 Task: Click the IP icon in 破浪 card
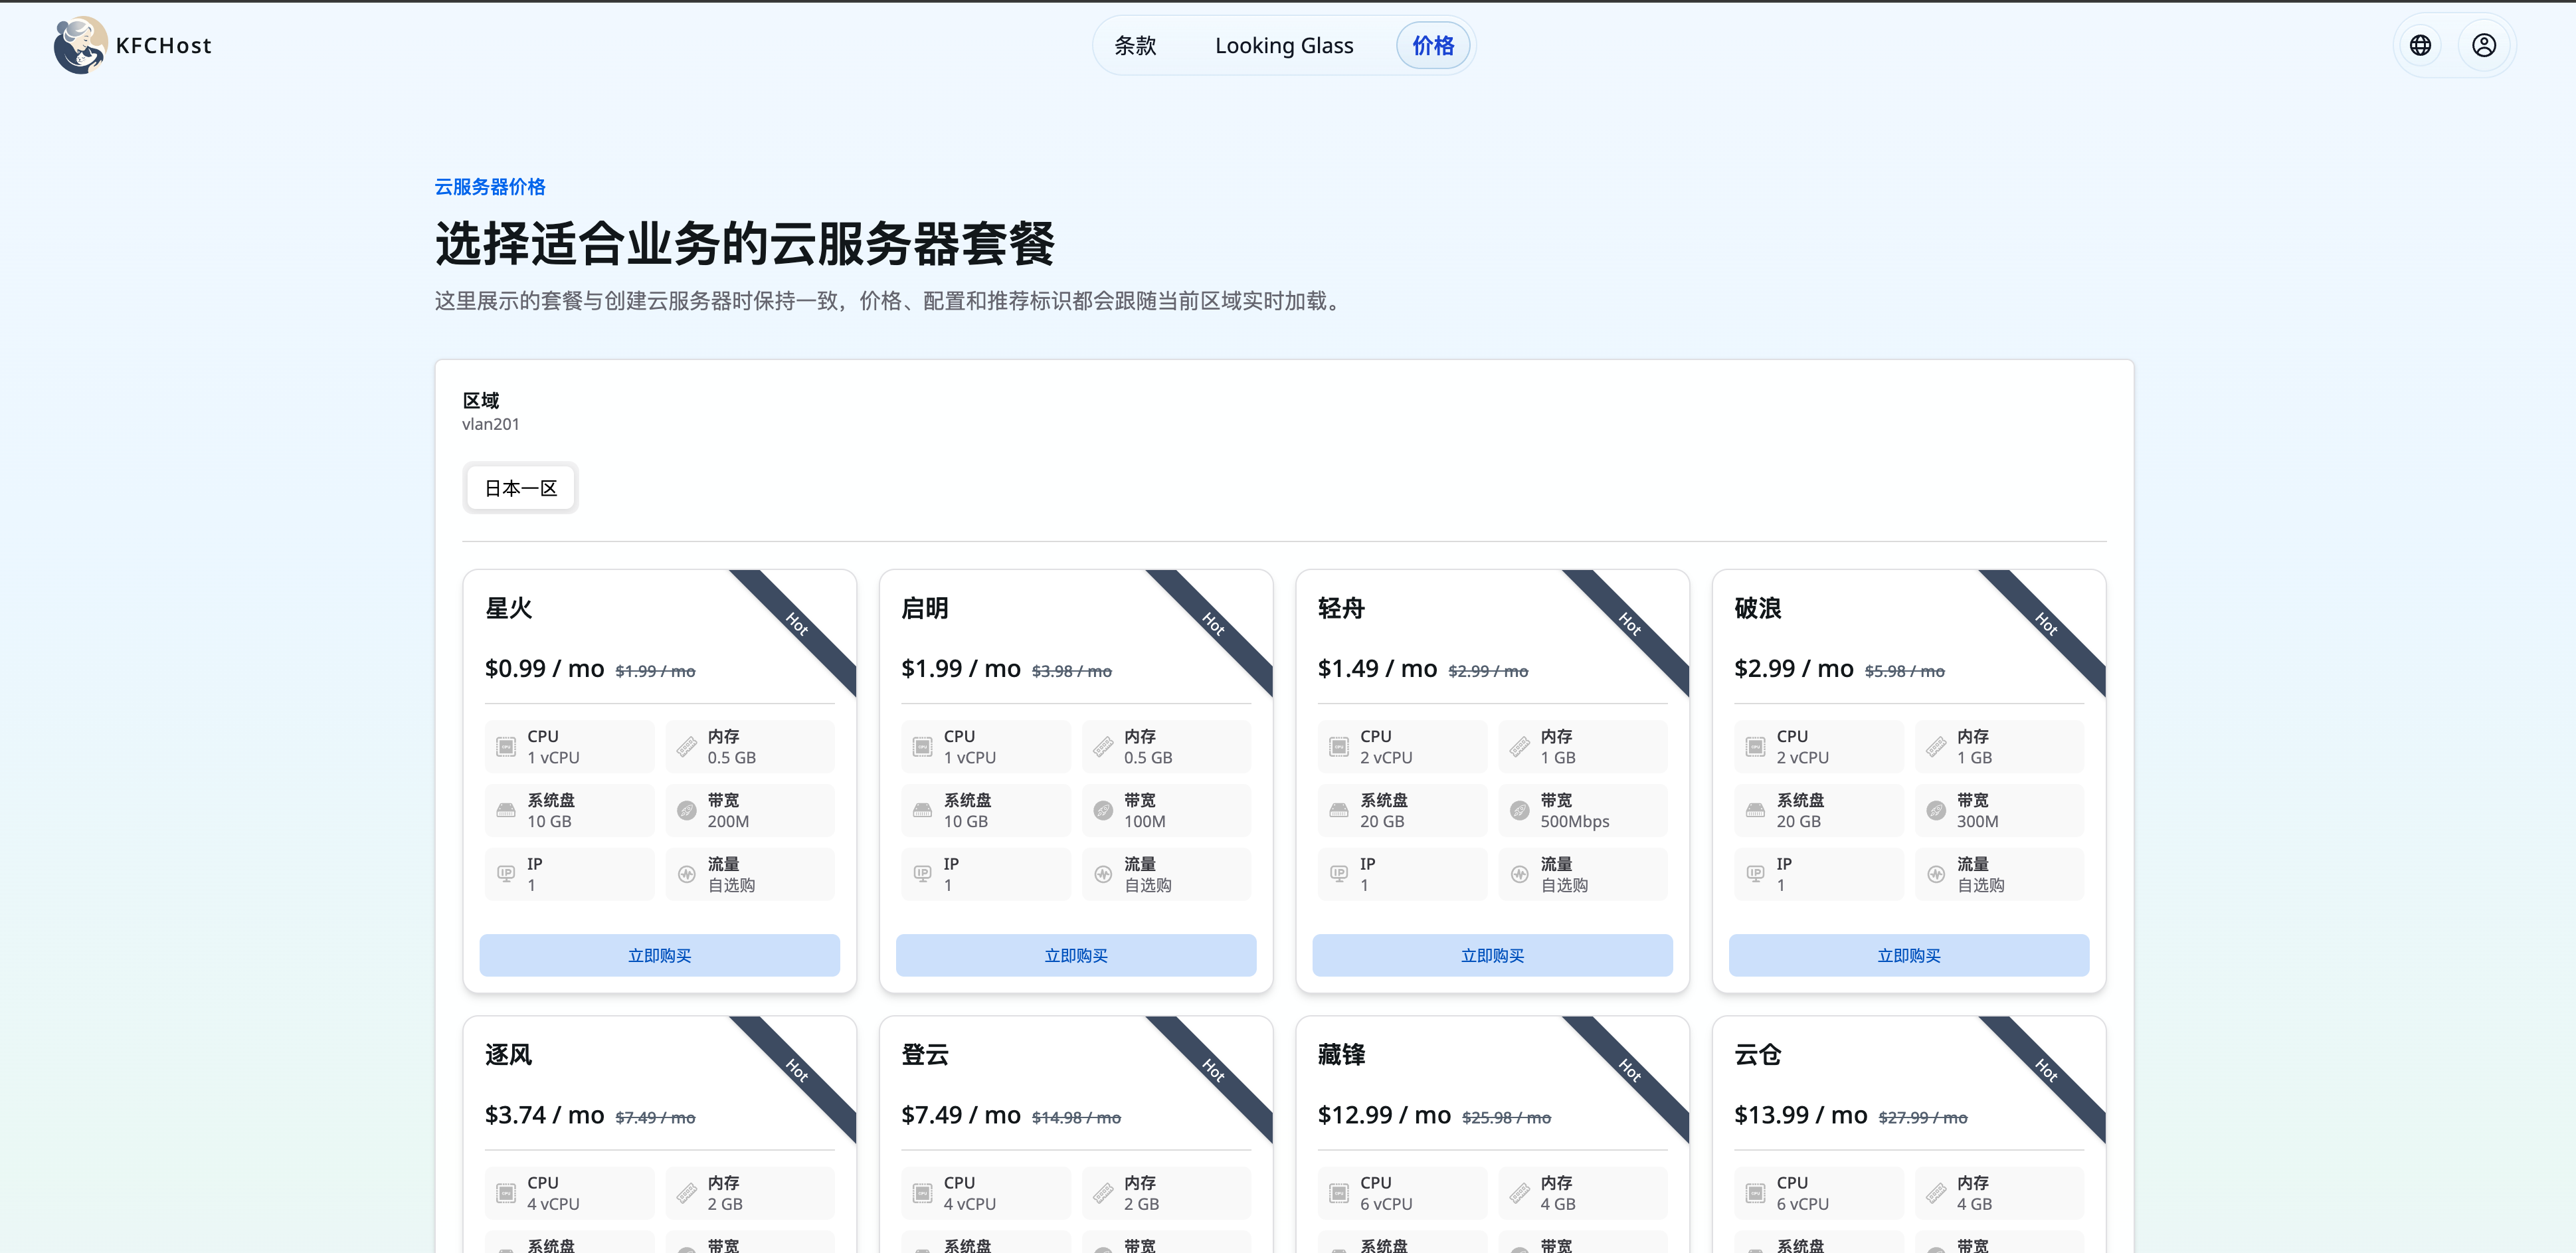1755,874
